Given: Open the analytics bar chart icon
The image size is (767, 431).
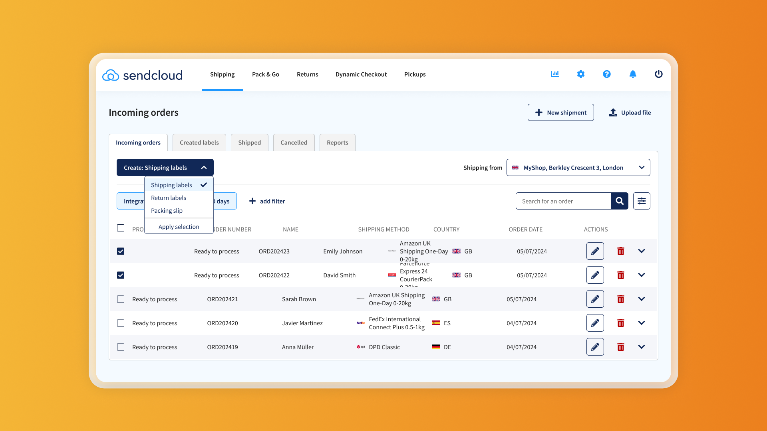Looking at the screenshot, I should pyautogui.click(x=554, y=74).
